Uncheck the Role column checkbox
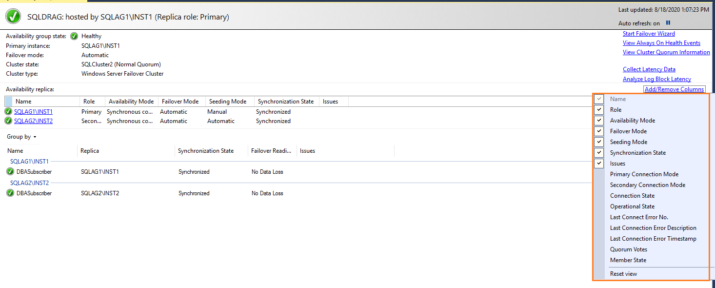The height and width of the screenshot is (288, 715). point(599,110)
